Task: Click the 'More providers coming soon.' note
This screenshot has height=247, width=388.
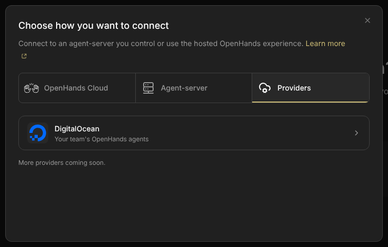Action: [x=62, y=163]
